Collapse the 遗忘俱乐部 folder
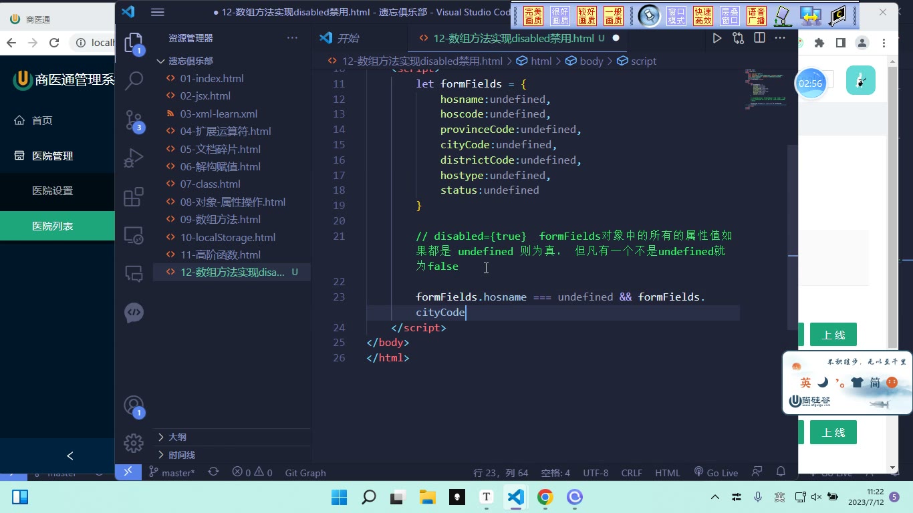 click(x=190, y=61)
